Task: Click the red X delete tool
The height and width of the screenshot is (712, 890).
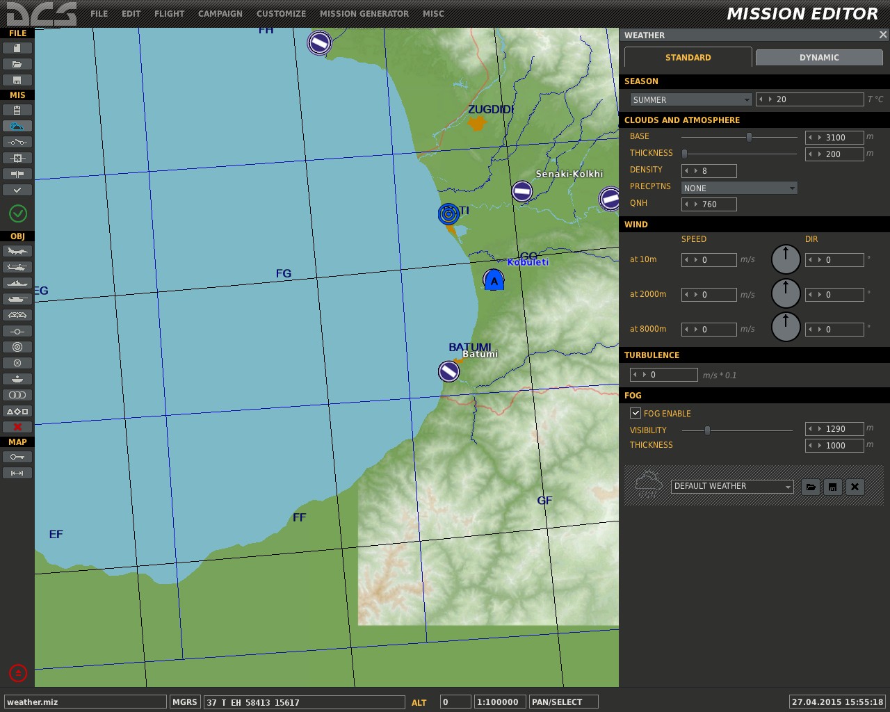Action: (17, 427)
